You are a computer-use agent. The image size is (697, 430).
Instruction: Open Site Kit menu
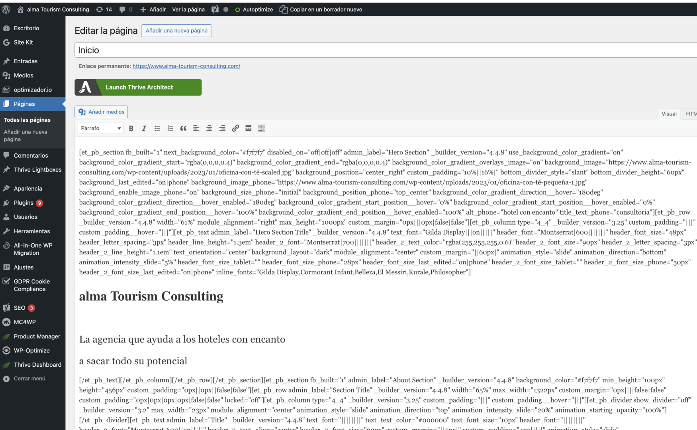(x=33, y=42)
